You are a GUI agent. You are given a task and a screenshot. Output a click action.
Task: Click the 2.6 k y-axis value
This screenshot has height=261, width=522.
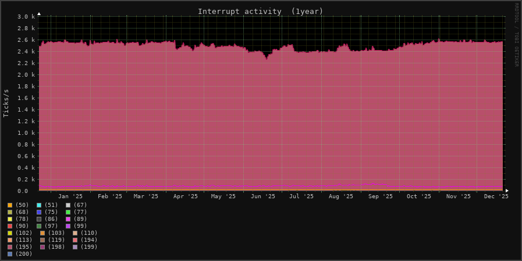26,40
